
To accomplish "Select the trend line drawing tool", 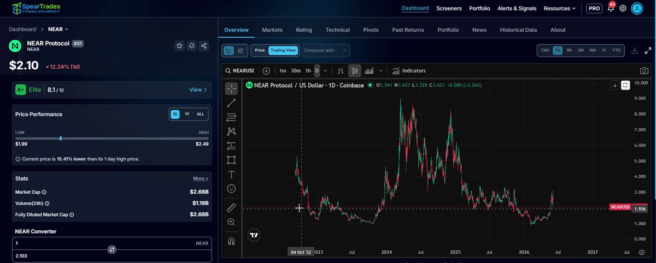I will coord(231,103).
